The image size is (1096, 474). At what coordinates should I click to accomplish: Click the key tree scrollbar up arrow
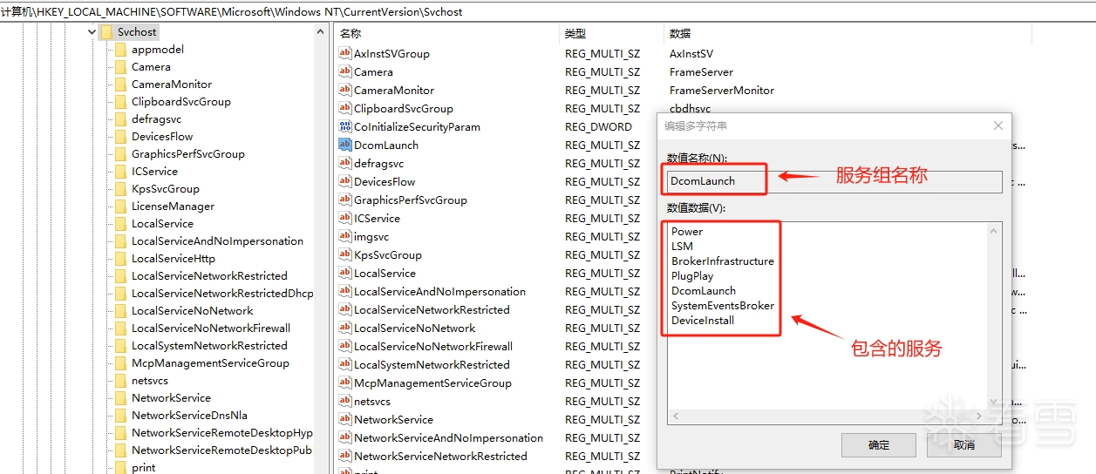point(319,30)
